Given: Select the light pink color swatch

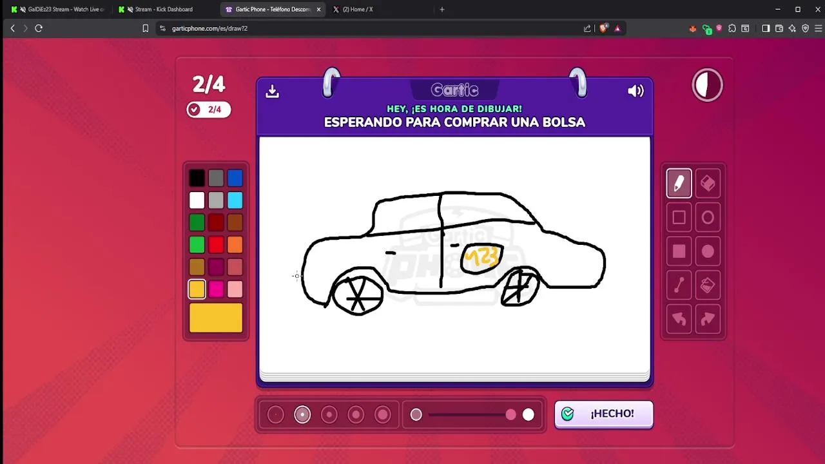Looking at the screenshot, I should 235,289.
